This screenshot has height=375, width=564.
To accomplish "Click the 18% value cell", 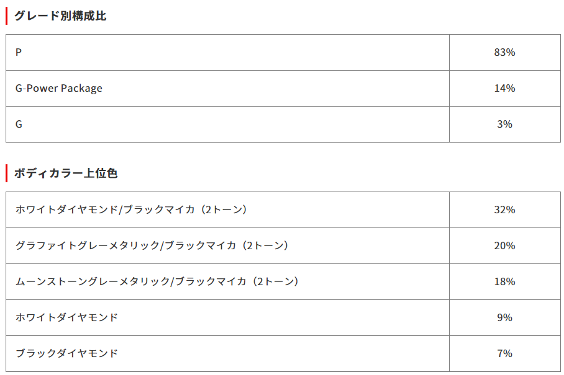I will (504, 282).
